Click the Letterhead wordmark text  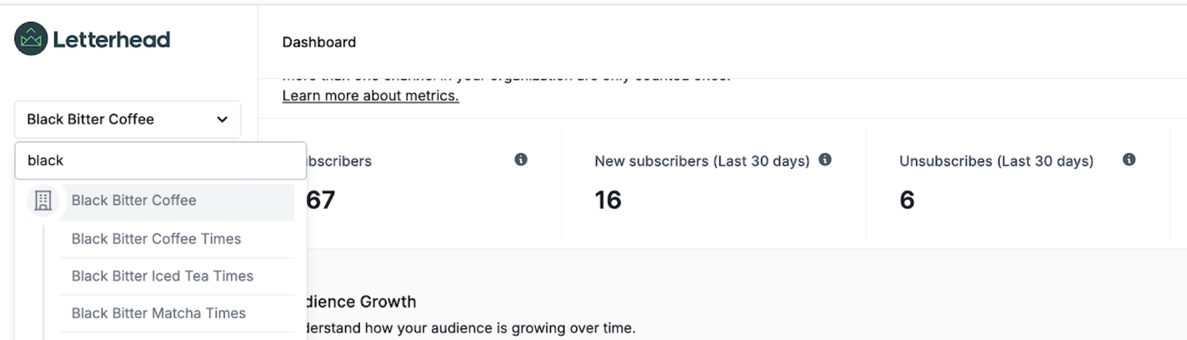pos(111,39)
